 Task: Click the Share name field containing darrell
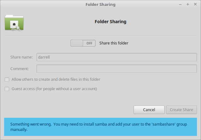click(x=116, y=57)
